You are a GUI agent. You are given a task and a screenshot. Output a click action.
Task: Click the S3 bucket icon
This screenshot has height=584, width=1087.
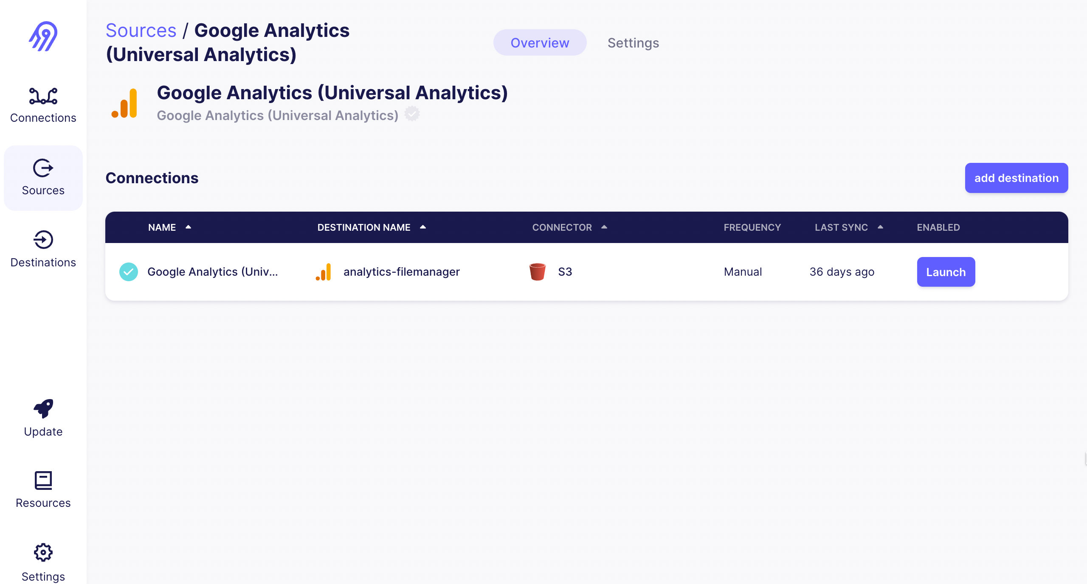[538, 272]
